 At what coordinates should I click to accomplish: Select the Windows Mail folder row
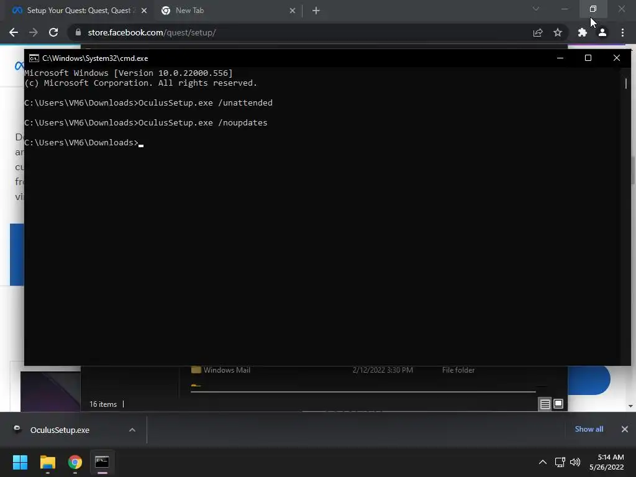[x=363, y=370]
